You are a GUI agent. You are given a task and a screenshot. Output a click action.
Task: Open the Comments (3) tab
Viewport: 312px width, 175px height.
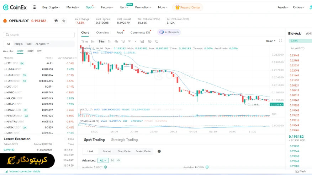pos(140,33)
